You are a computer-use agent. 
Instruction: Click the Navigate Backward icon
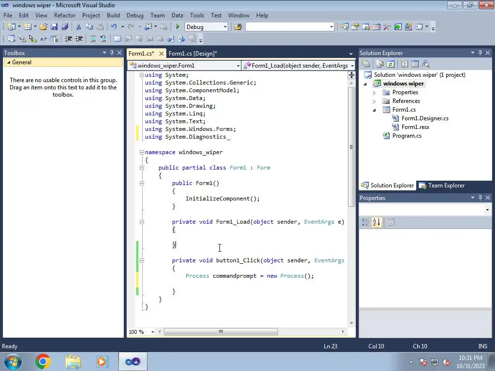(x=148, y=27)
